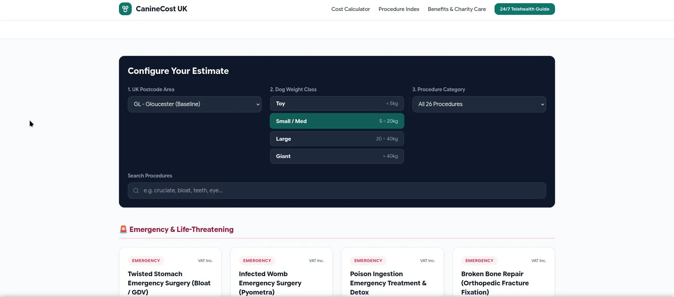Click the EMERGENCY badge on Infected Womb card
Screen dimensions: 674x297
(257, 261)
